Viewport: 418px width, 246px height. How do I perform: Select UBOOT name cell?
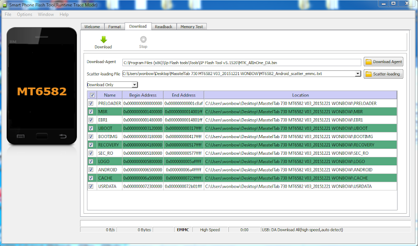110,128
